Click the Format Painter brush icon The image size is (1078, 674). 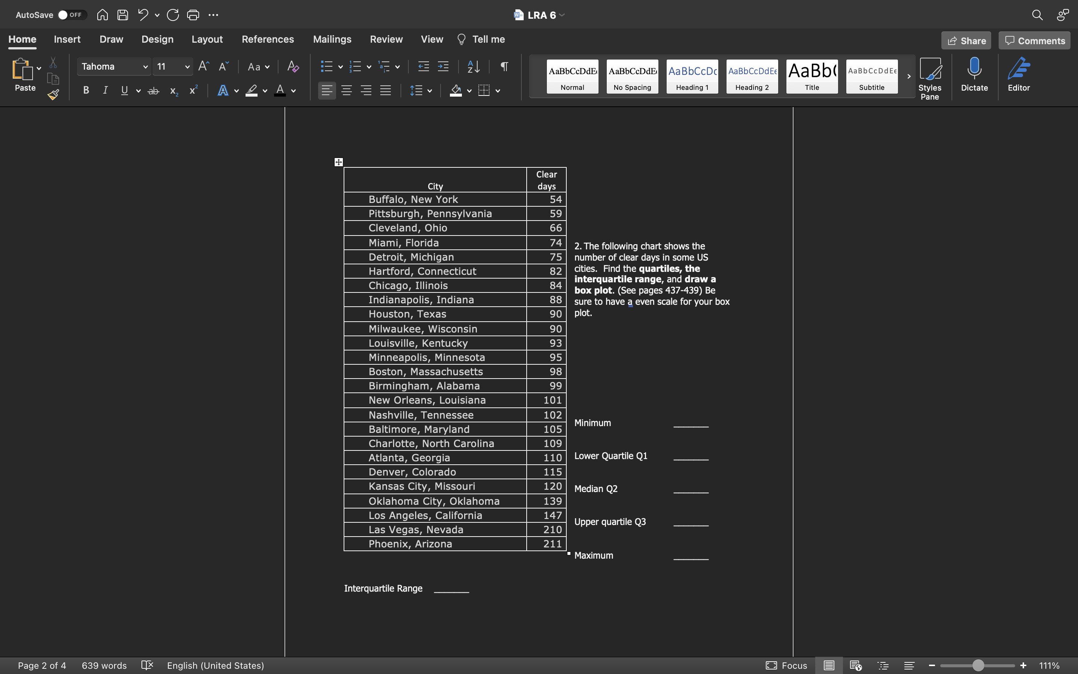54,94
